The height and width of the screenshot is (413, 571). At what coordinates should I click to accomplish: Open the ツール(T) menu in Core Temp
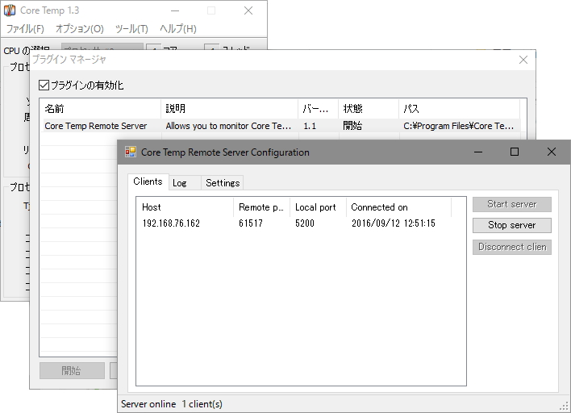click(131, 29)
